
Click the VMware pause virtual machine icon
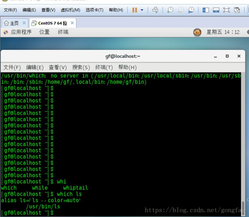pos(135,10)
